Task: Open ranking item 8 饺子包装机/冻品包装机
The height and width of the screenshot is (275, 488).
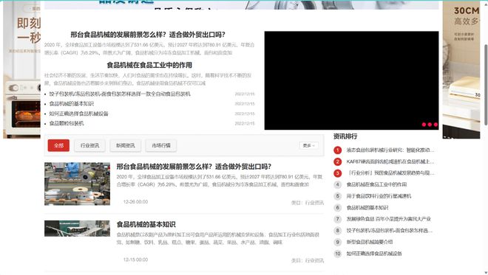Action: coord(390,231)
